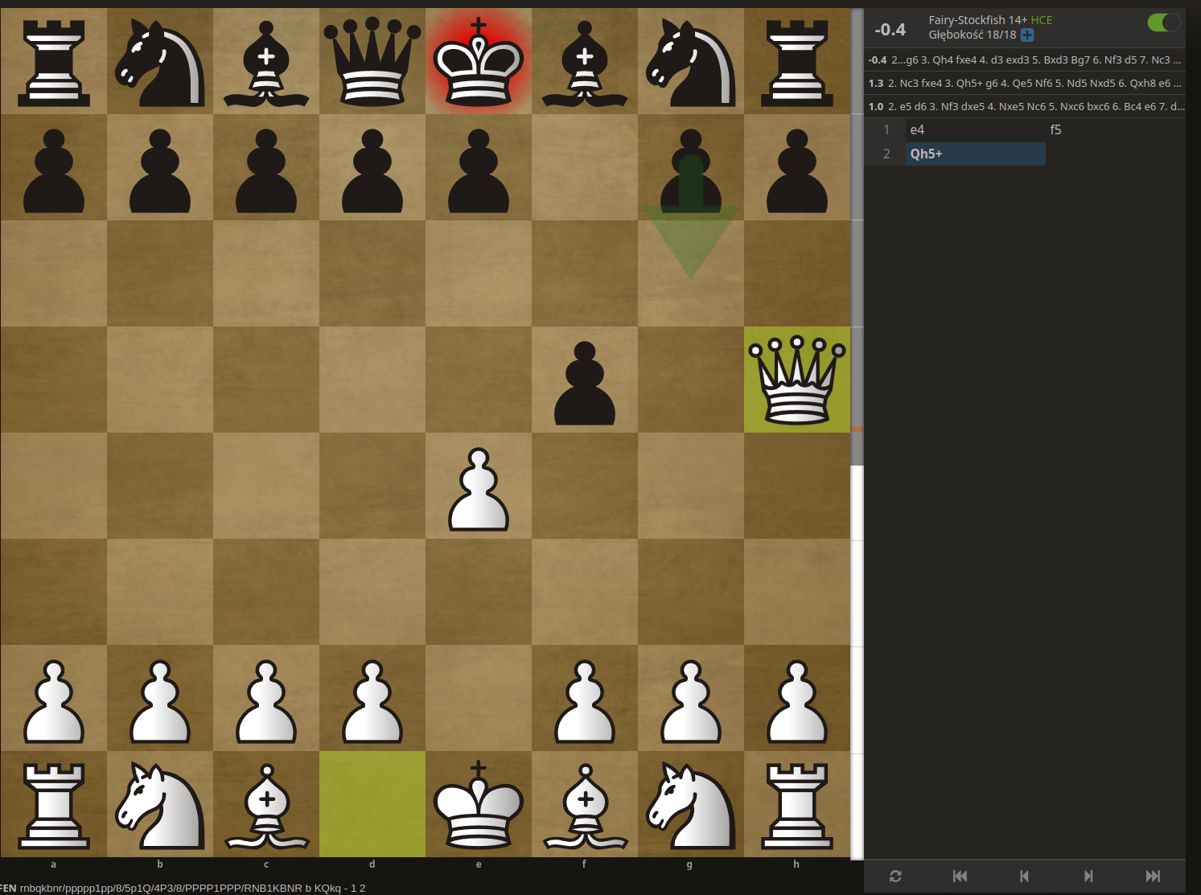This screenshot has height=895, width=1201.
Task: Flip the board with the rotate icon
Action: click(x=895, y=876)
